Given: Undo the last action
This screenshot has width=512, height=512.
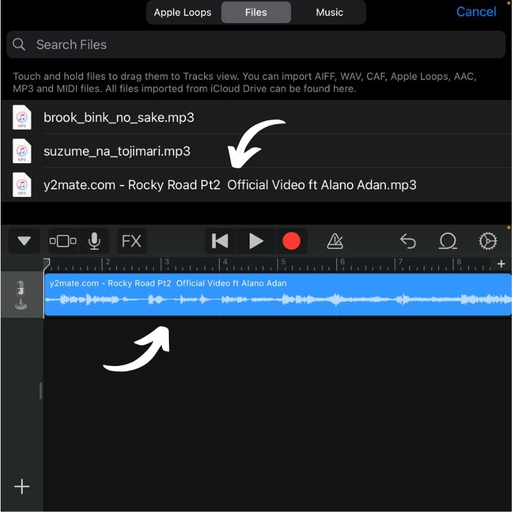Looking at the screenshot, I should pos(408,241).
